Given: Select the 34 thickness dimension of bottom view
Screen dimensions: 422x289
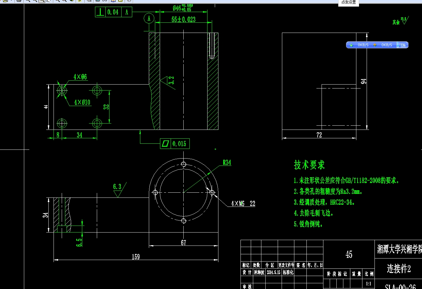Looking at the screenshot, I should coord(45,215).
